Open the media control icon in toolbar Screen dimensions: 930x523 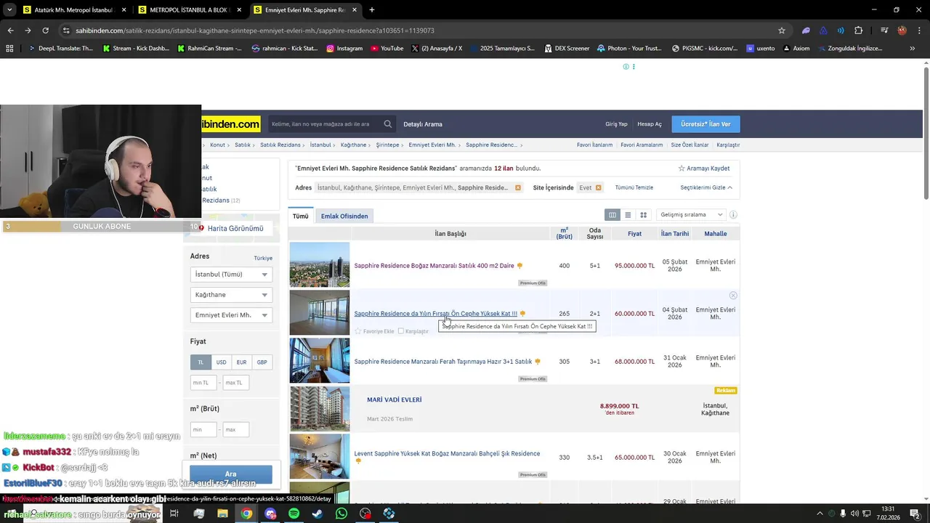884,31
